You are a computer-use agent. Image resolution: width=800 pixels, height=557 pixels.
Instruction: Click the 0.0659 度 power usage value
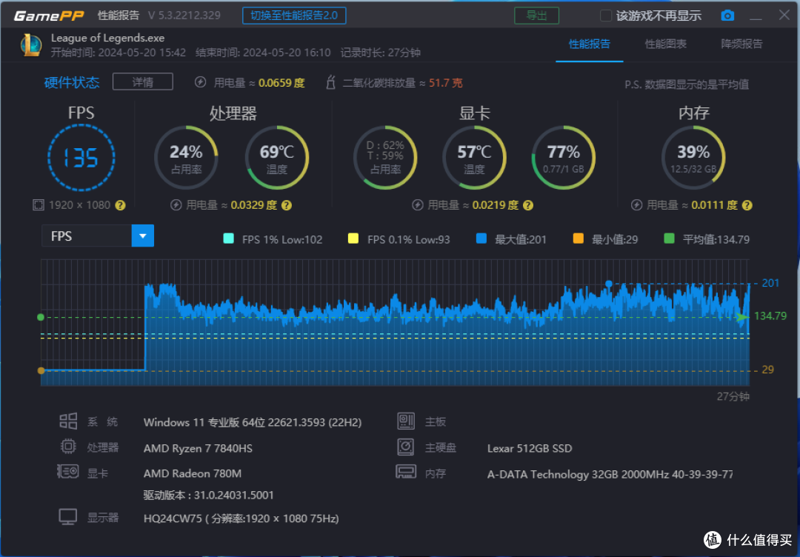[x=281, y=83]
